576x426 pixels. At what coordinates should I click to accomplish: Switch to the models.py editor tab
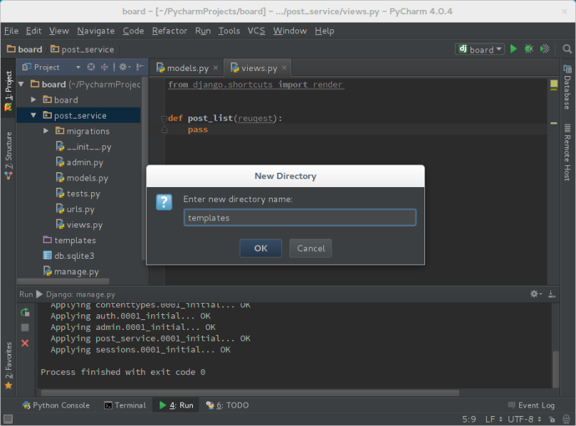187,68
